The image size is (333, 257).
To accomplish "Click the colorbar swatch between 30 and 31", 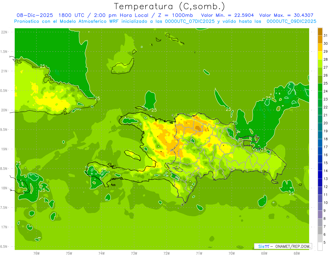I will click(x=320, y=40).
